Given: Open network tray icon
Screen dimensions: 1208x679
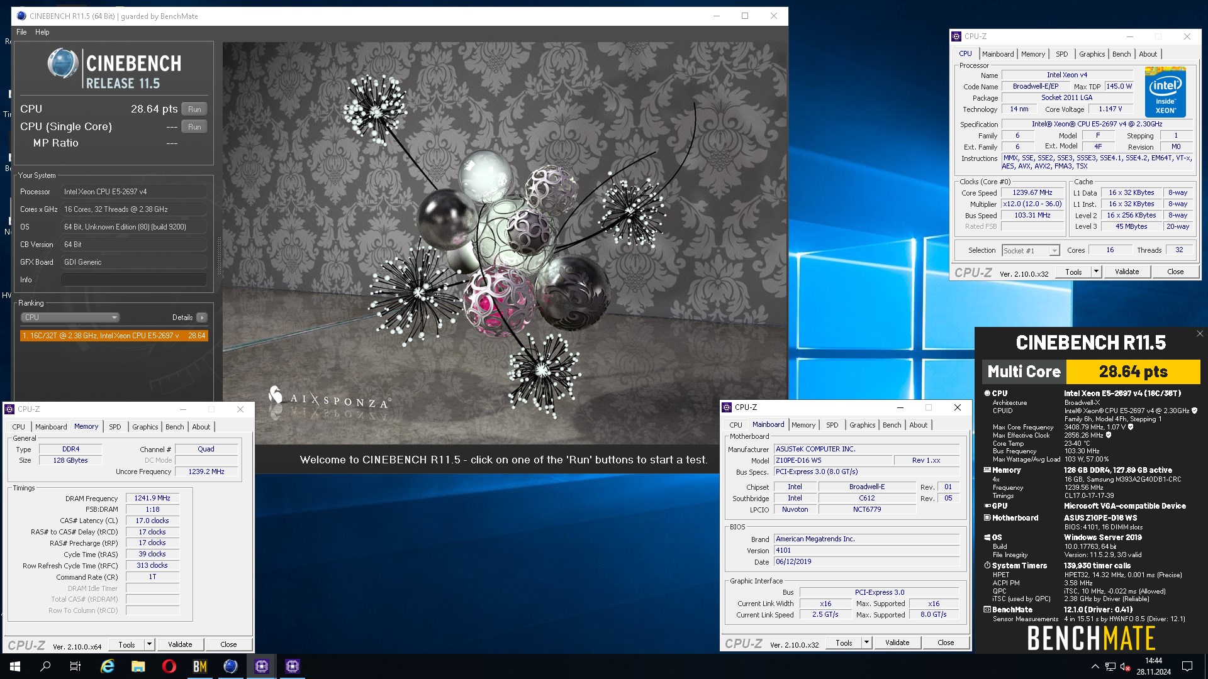Looking at the screenshot, I should coord(1110,666).
